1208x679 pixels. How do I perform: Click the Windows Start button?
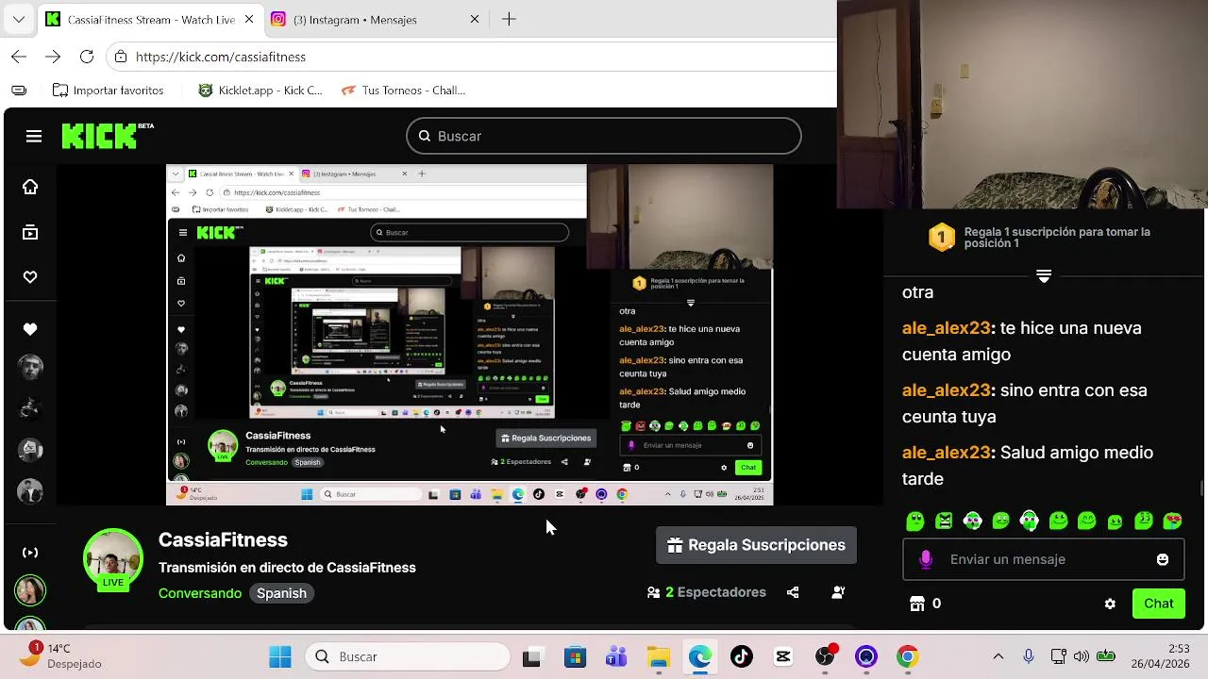coord(280,656)
